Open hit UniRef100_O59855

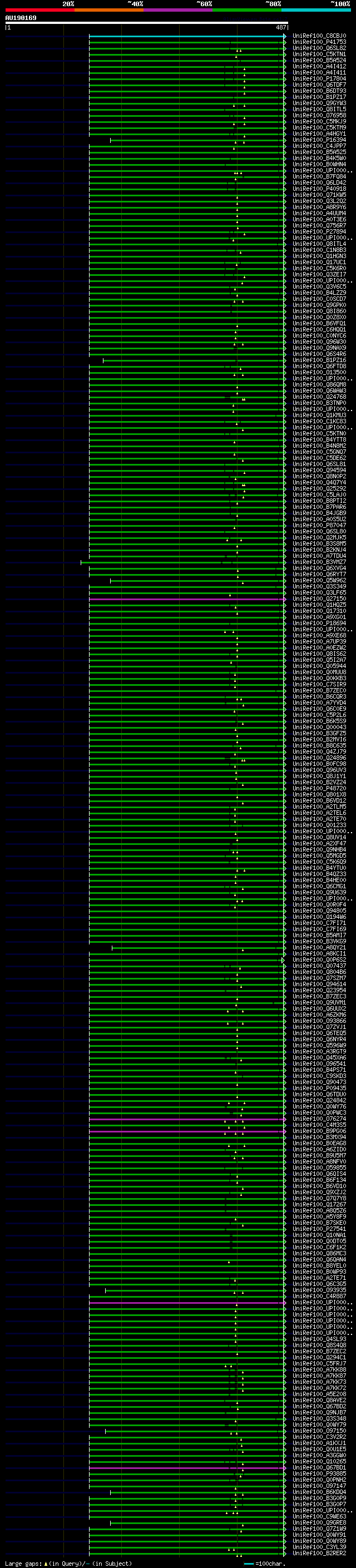(x=319, y=1168)
